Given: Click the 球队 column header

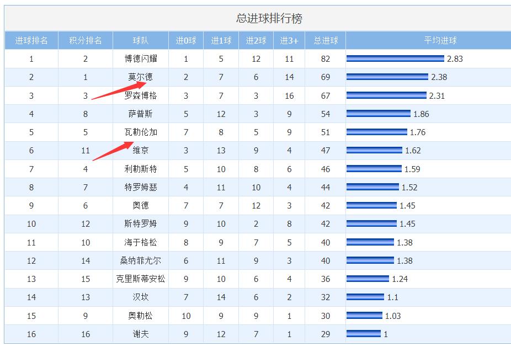Looking at the screenshot, I should (141, 40).
